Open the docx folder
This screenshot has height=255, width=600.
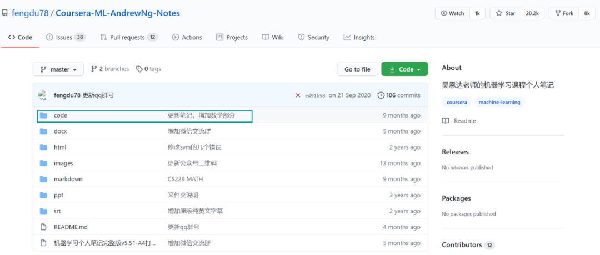tap(61, 131)
